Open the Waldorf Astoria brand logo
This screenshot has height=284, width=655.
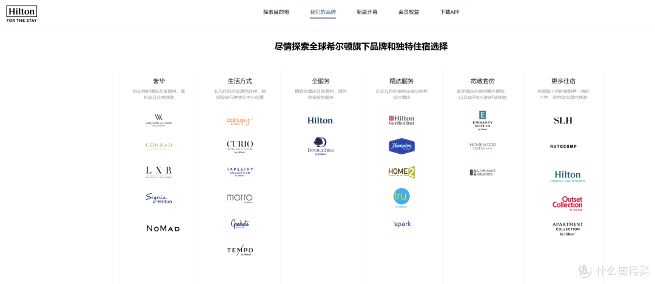(x=159, y=120)
